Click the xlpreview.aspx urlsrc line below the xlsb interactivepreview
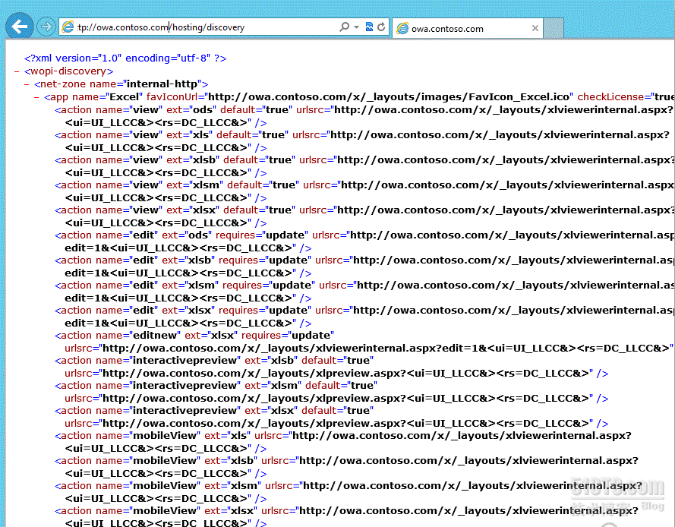The width and height of the screenshot is (675, 527). pyautogui.click(x=336, y=373)
